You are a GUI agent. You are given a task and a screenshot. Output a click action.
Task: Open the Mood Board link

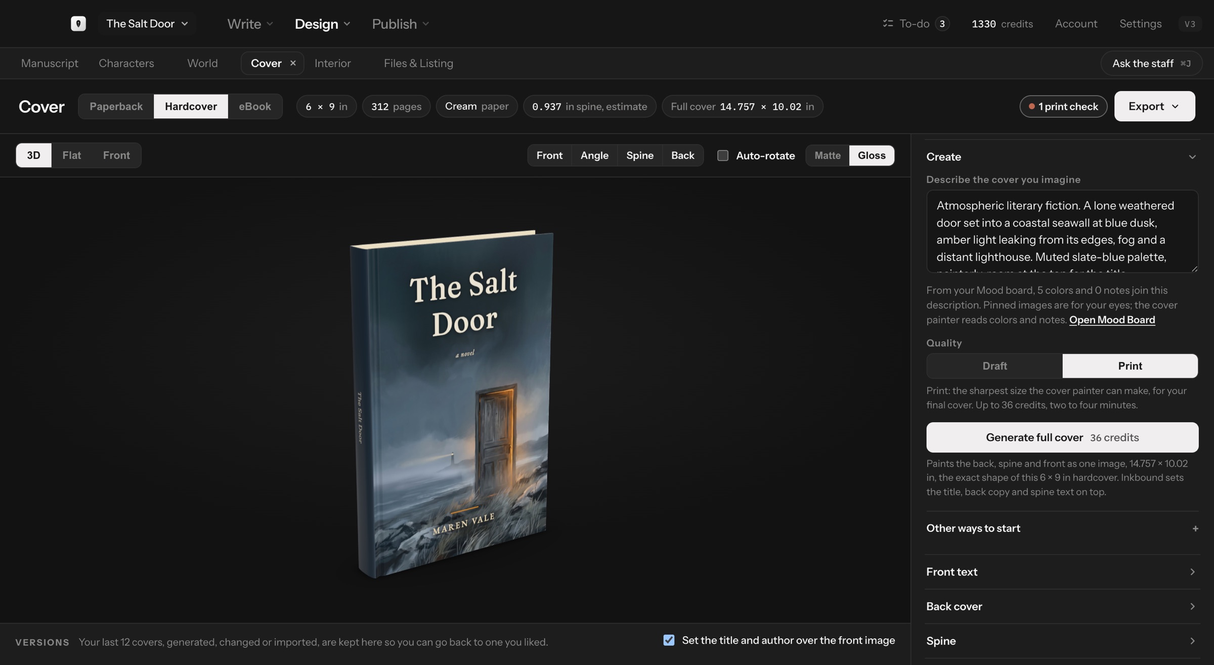coord(1112,320)
